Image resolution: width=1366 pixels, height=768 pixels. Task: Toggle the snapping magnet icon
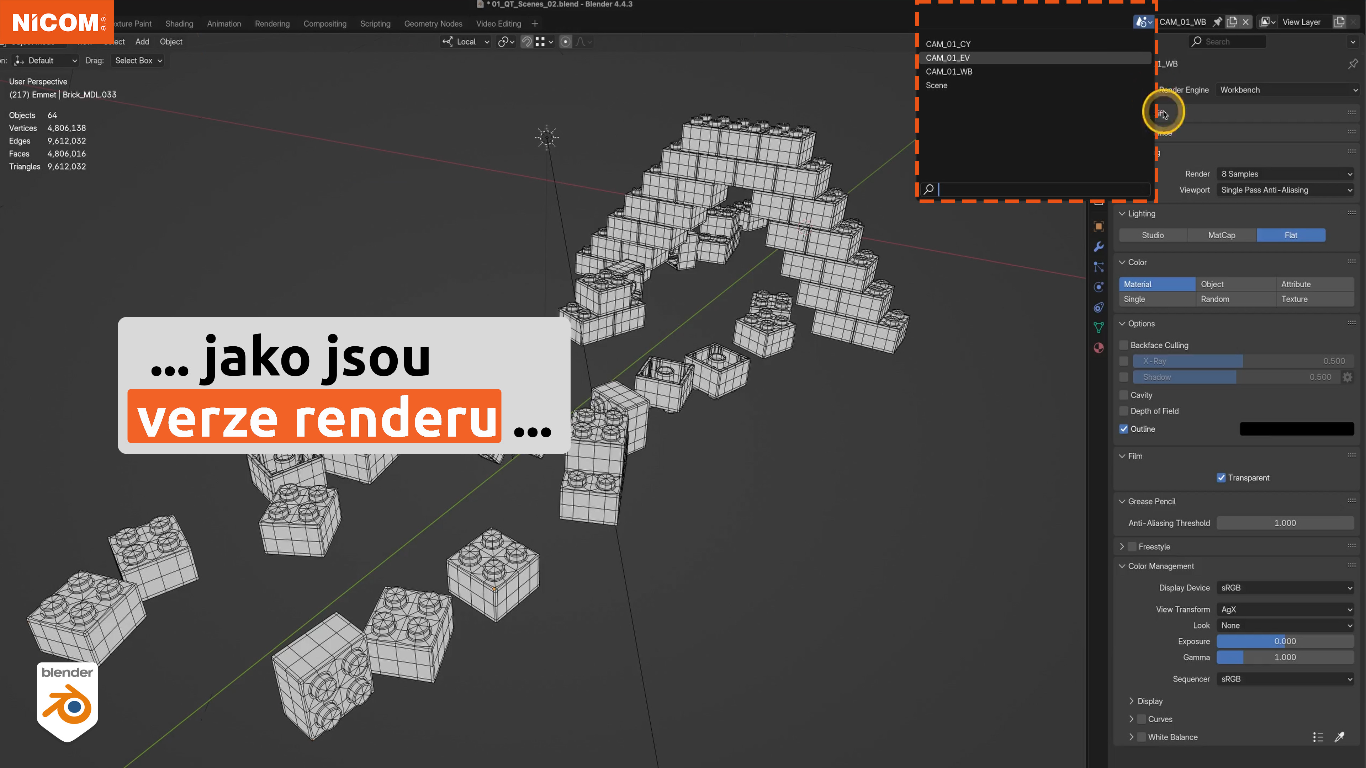526,41
